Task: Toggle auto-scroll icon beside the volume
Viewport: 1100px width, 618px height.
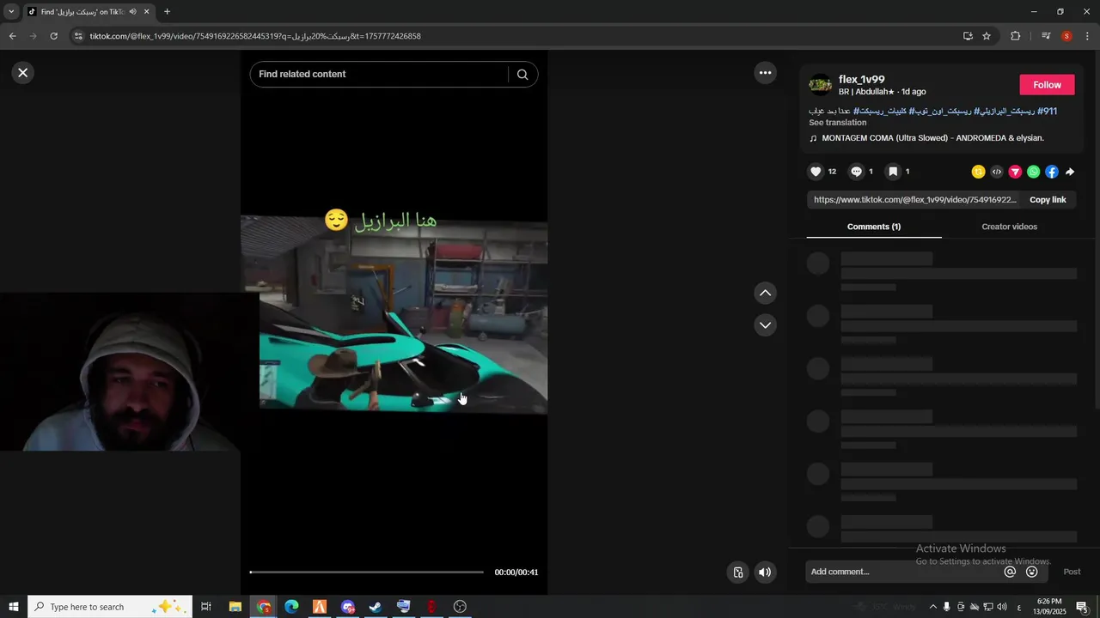Action: click(738, 573)
